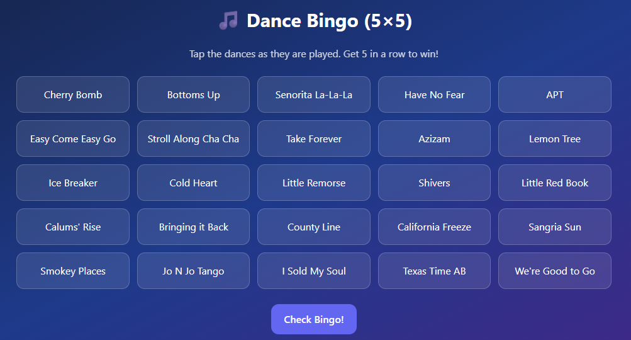Image resolution: width=631 pixels, height=340 pixels.
Task: Tap the Take Forever tile
Action: (314, 139)
